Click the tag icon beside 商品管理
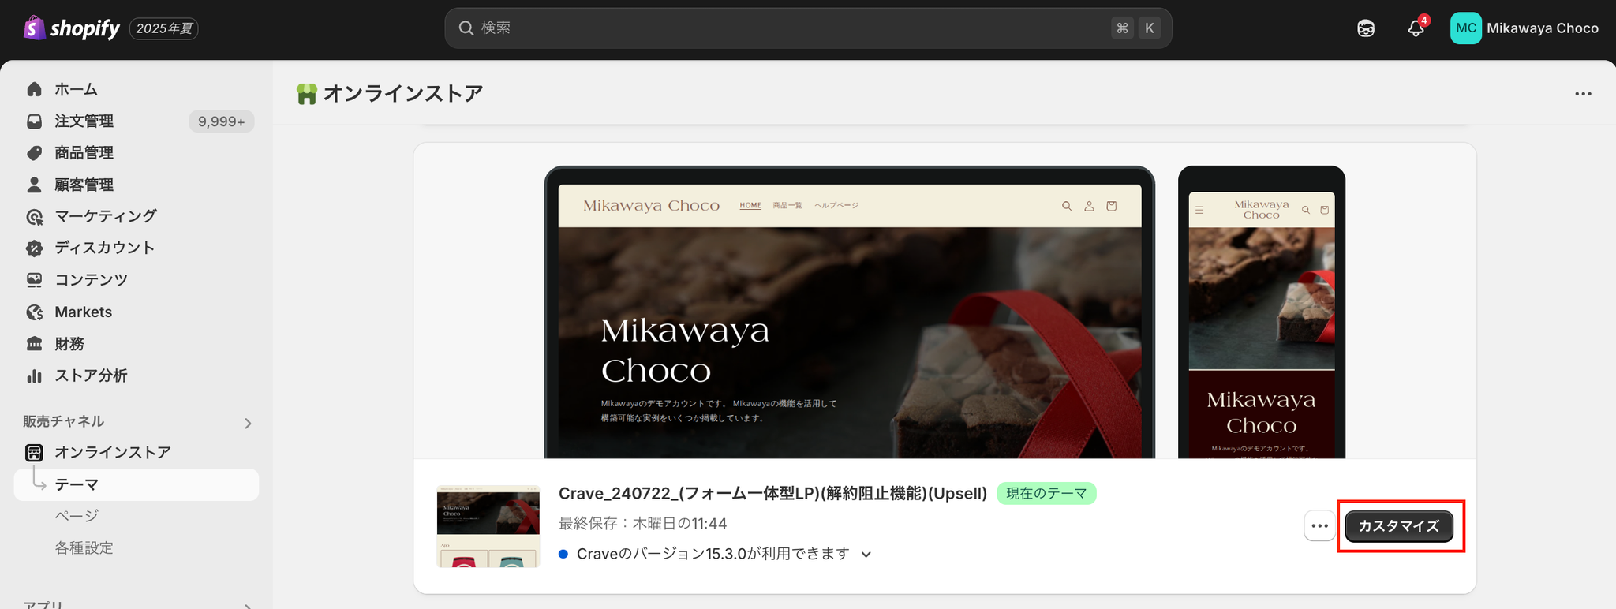The width and height of the screenshot is (1616, 609). [x=34, y=153]
